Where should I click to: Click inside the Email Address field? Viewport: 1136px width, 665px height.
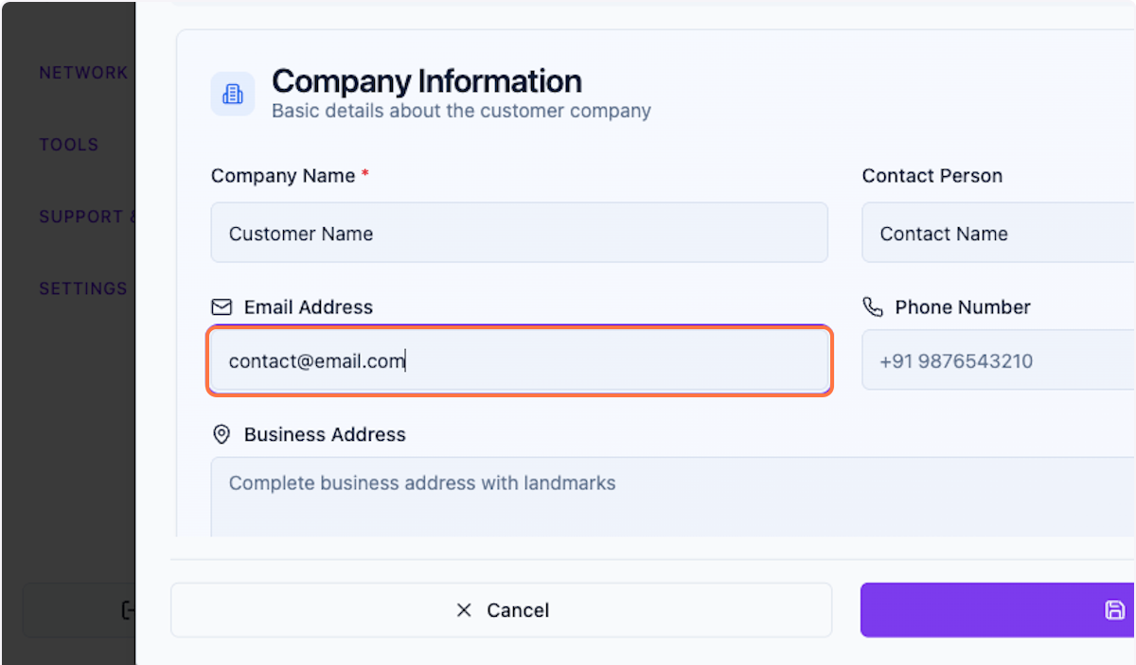pyautogui.click(x=519, y=360)
